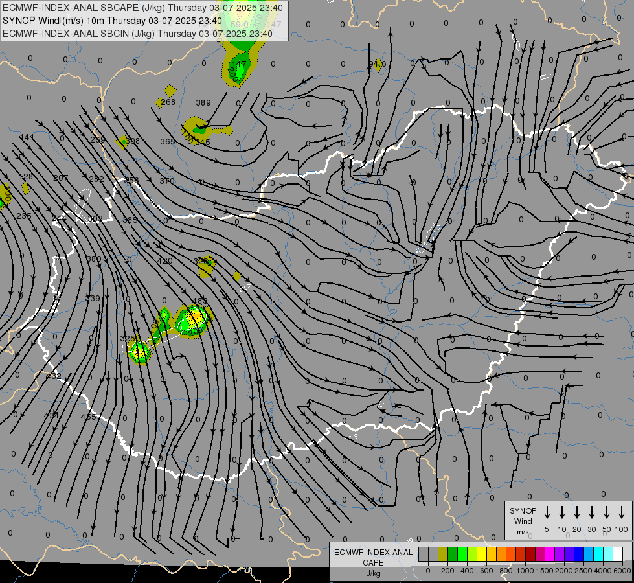Pick the bright magenta CAPE legend swatch
Screen dimensions: 634x583
click(550, 554)
